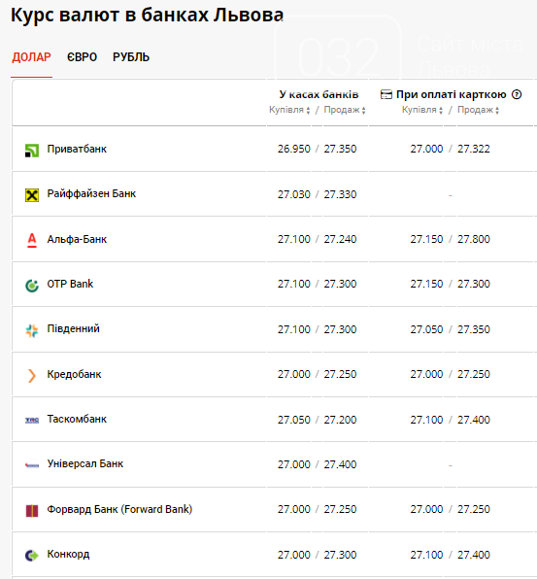537x579 pixels.
Task: Click the OTP Bank green logo
Action: tap(32, 286)
